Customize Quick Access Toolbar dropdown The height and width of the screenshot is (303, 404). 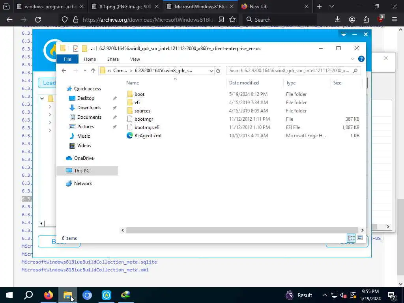[x=92, y=49]
